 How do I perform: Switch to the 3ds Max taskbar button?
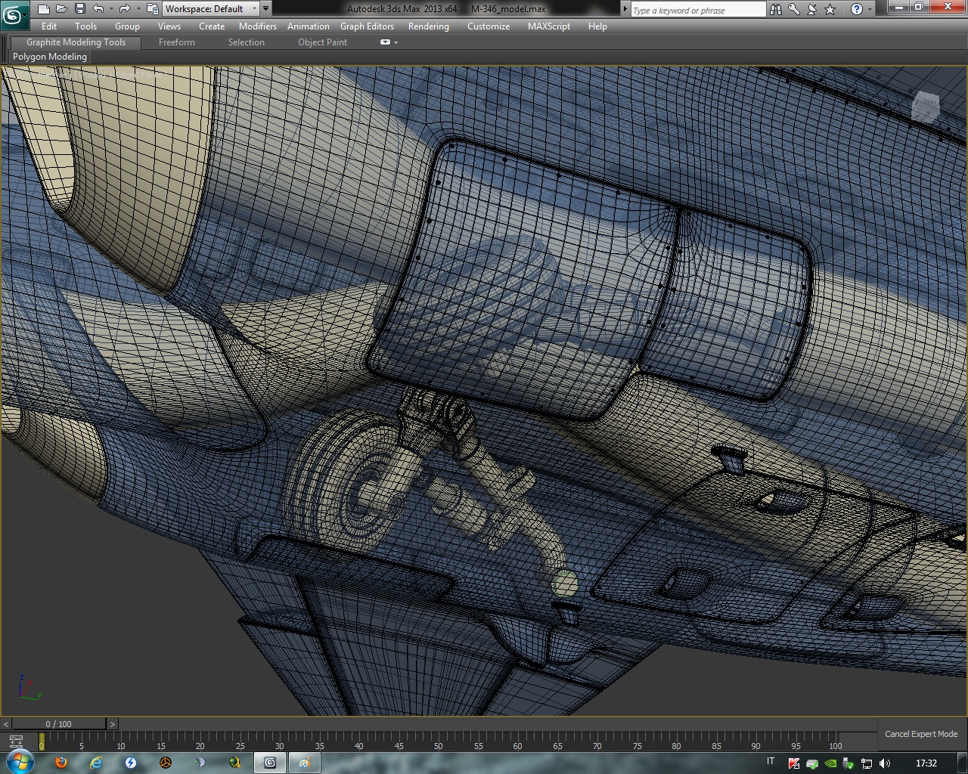270,763
